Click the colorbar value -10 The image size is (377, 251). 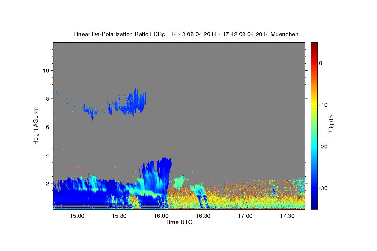(324, 105)
